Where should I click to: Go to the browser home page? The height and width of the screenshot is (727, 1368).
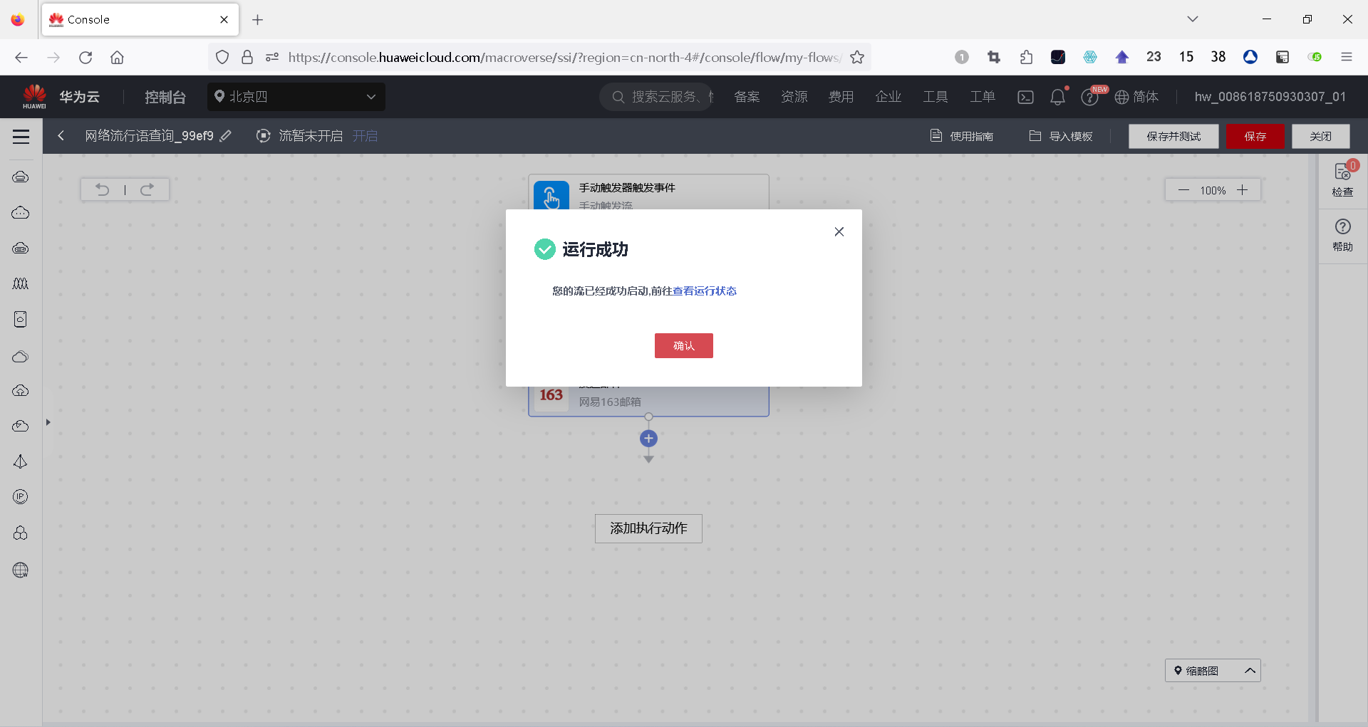tap(117, 58)
